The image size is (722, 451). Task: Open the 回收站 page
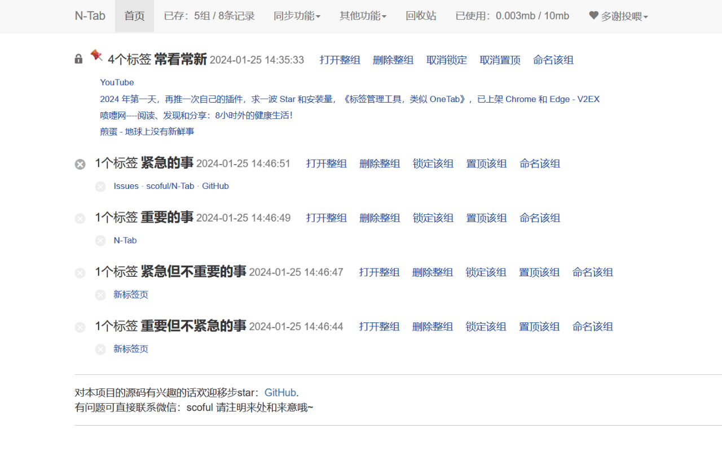(421, 16)
